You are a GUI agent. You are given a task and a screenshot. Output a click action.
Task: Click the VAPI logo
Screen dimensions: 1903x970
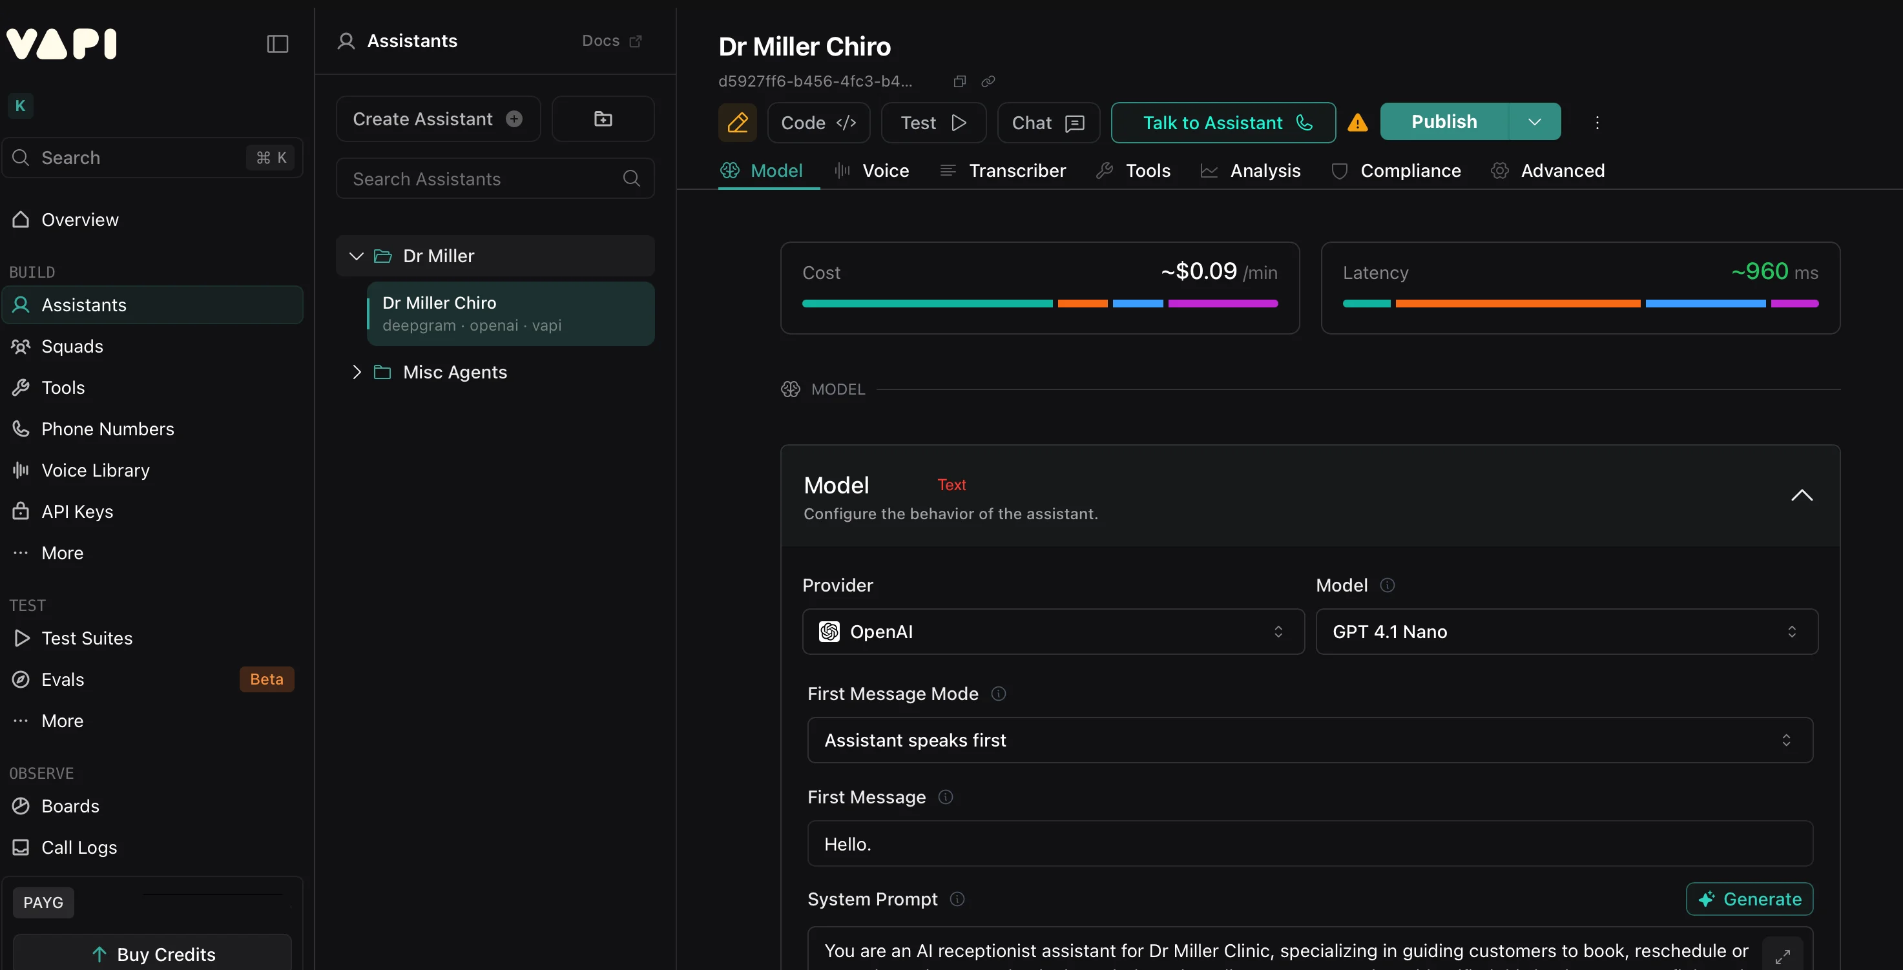click(x=62, y=43)
